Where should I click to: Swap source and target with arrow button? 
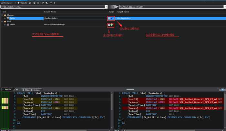click(113, 7)
